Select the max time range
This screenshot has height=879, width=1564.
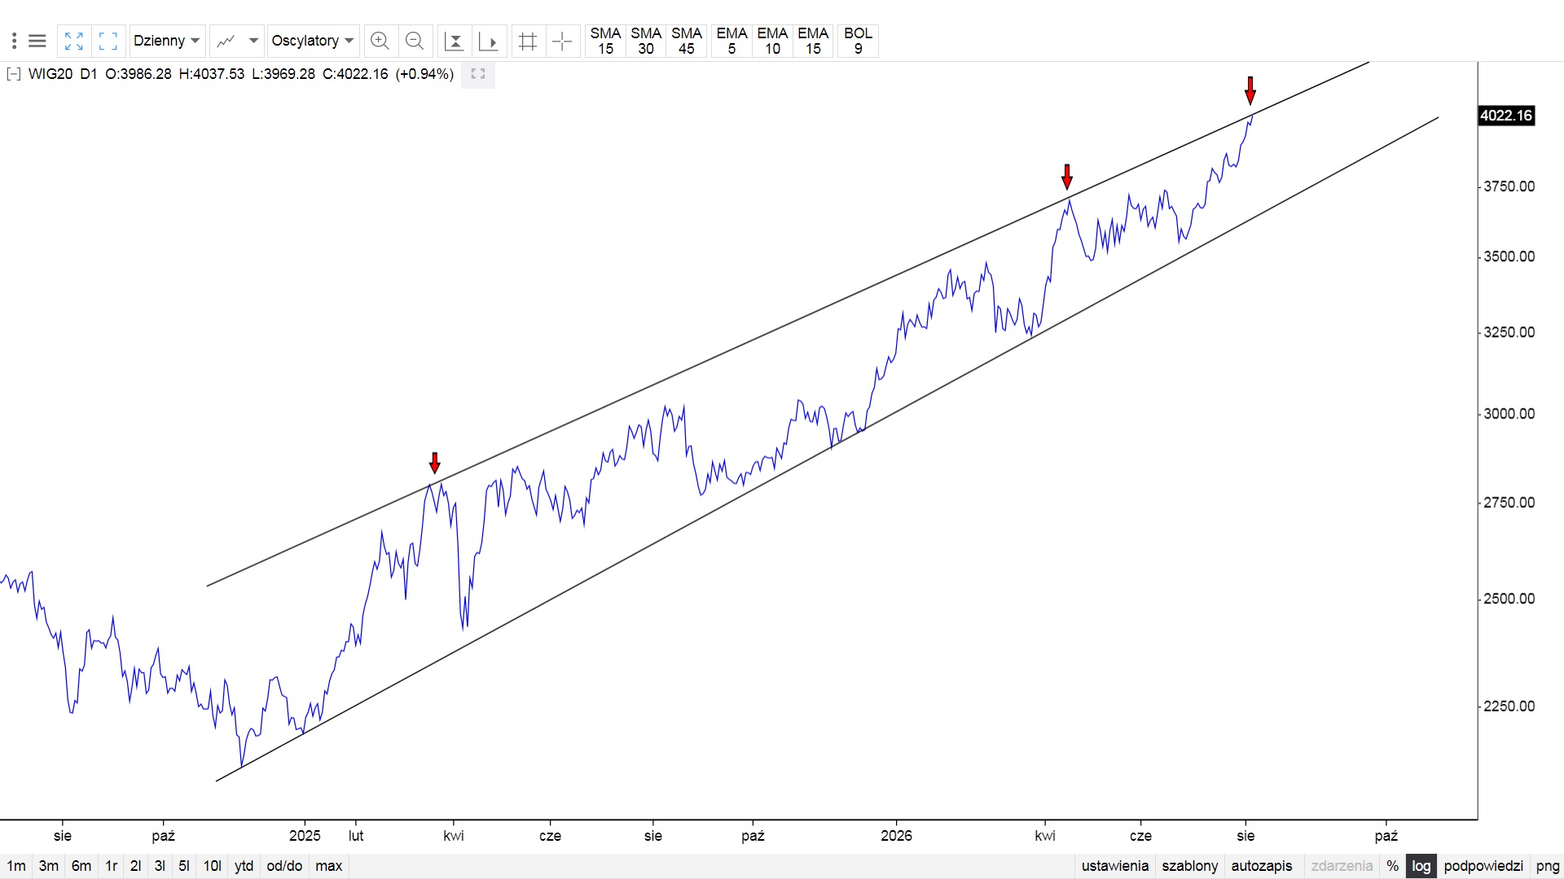tap(329, 866)
